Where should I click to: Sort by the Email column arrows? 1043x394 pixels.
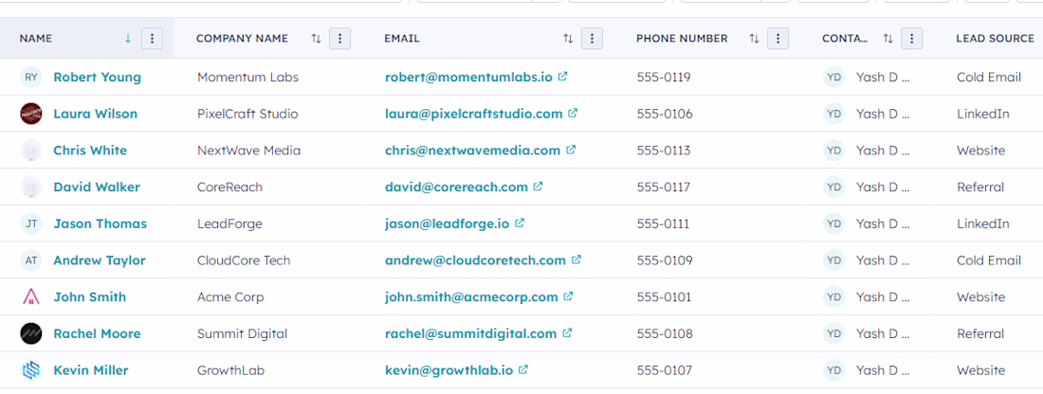568,39
